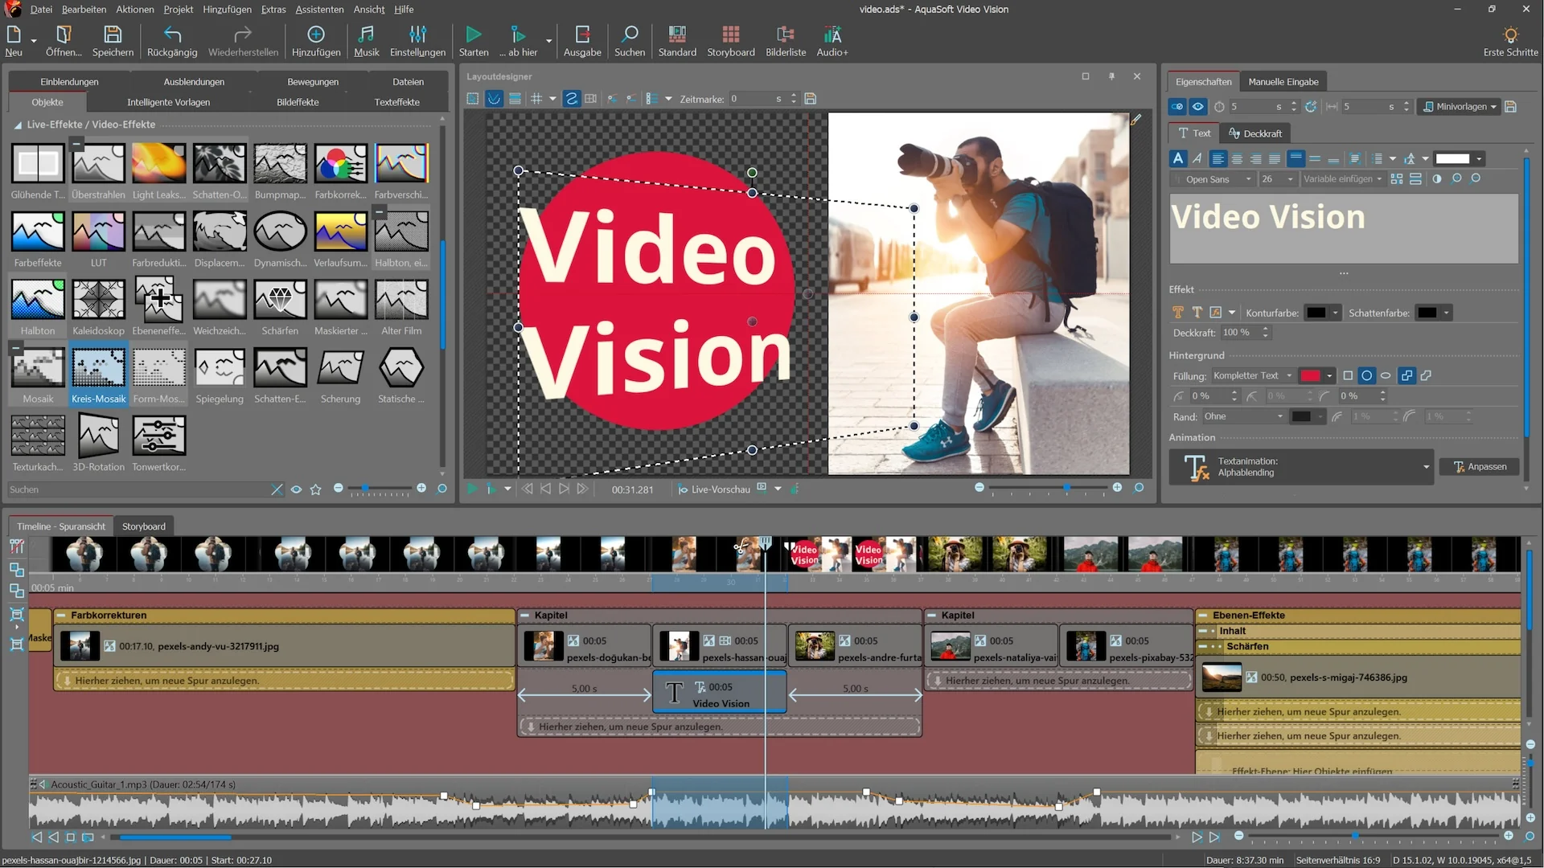Screen dimensions: 1544x868
Task: Click the Audio+ toolbar icon
Action: click(832, 41)
